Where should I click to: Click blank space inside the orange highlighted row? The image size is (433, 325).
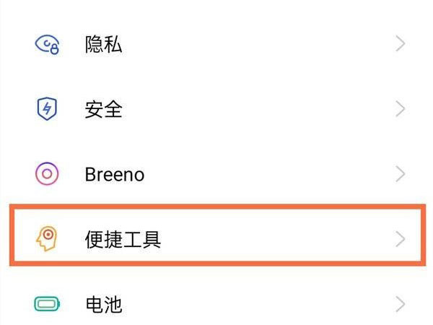(274, 239)
